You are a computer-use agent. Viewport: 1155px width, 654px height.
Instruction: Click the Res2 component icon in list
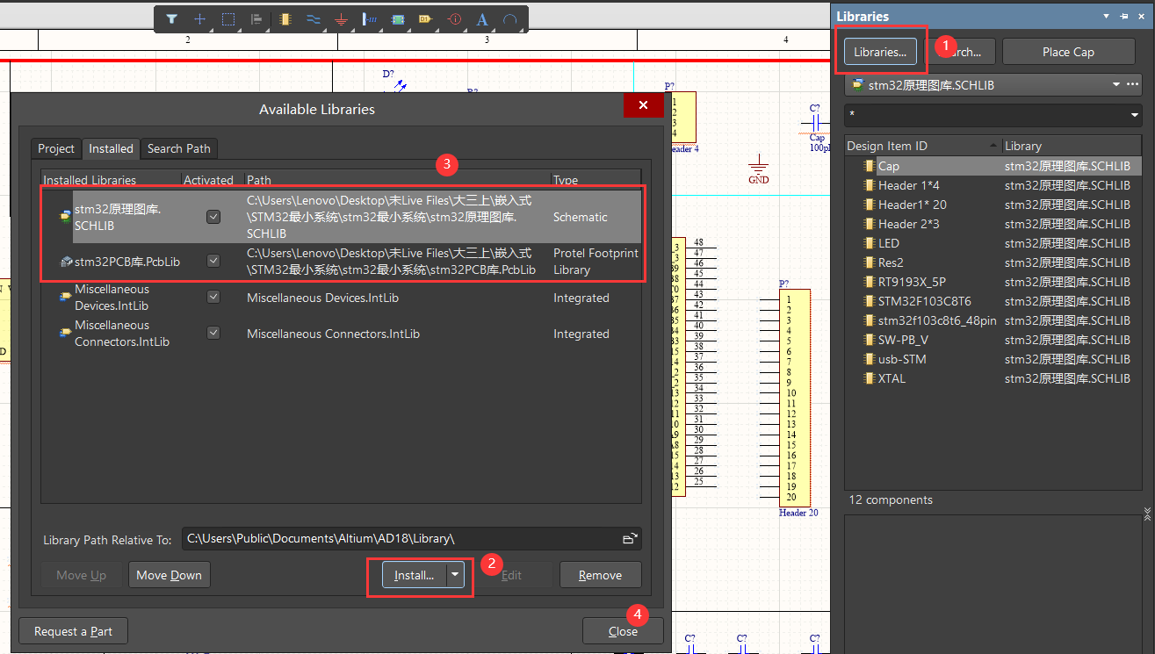(870, 262)
